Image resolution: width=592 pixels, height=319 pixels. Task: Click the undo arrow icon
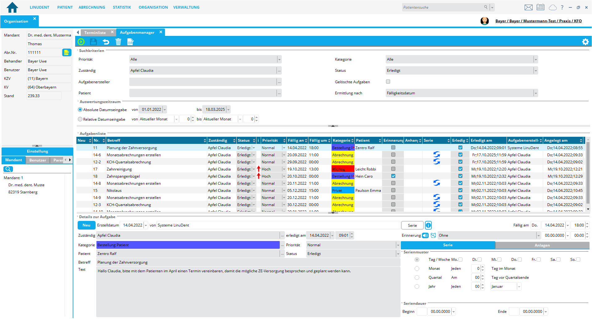[106, 42]
